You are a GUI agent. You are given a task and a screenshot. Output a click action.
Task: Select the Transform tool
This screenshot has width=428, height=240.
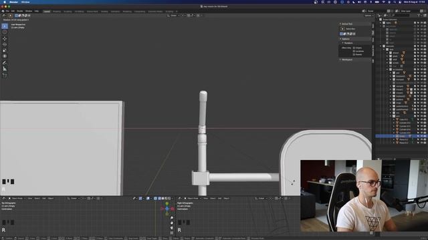coord(5,56)
